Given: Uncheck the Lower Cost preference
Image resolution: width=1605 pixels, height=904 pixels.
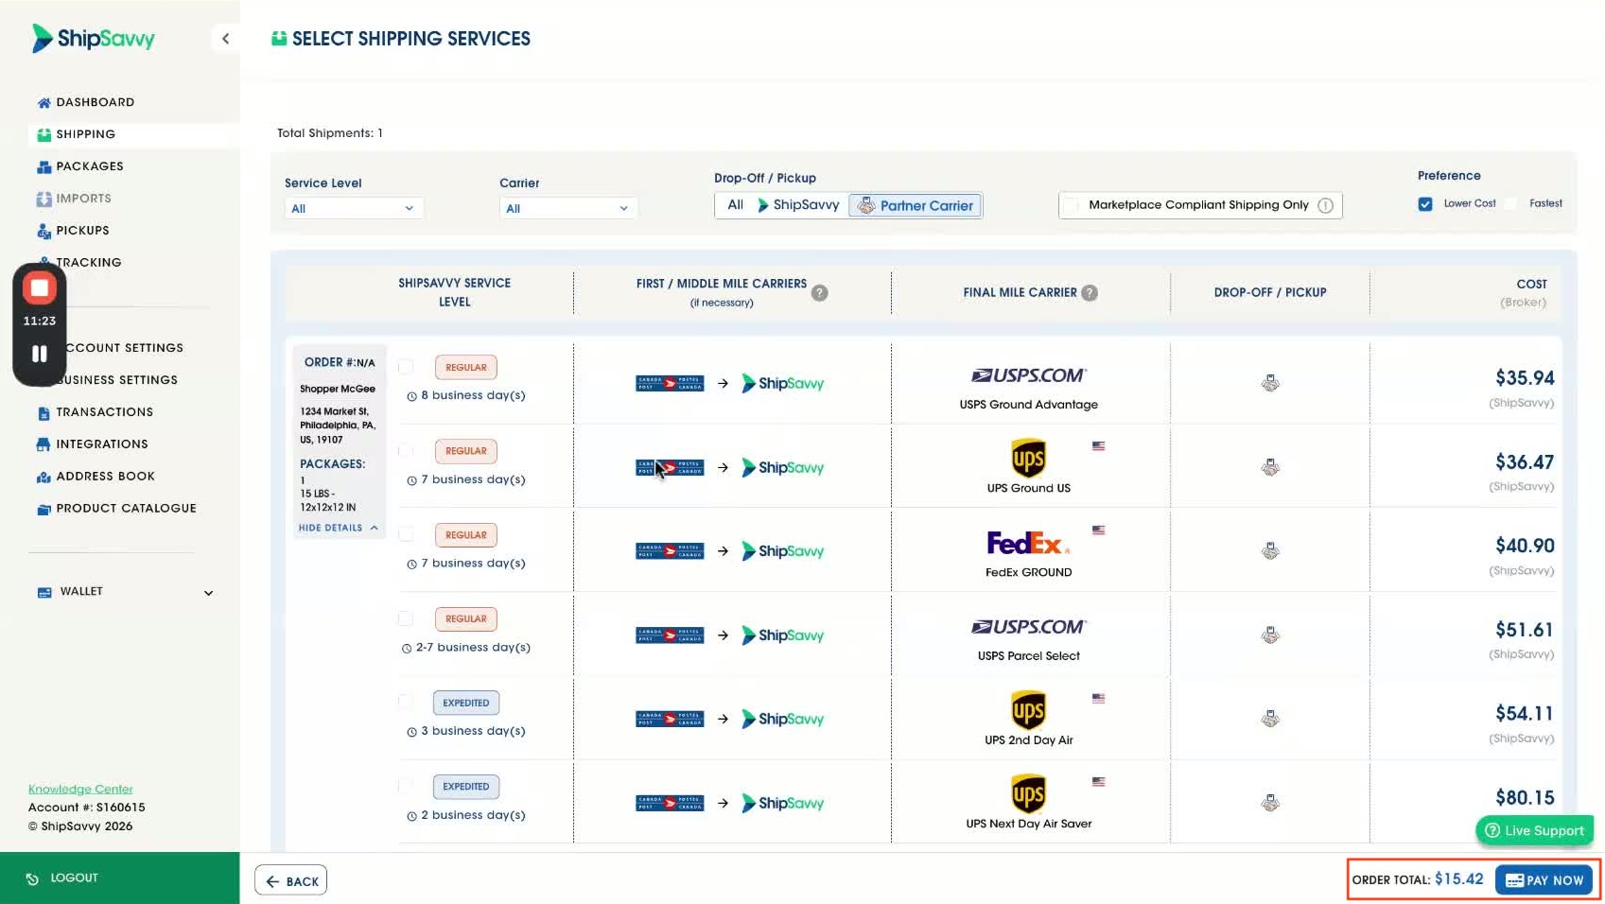Looking at the screenshot, I should point(1425,203).
